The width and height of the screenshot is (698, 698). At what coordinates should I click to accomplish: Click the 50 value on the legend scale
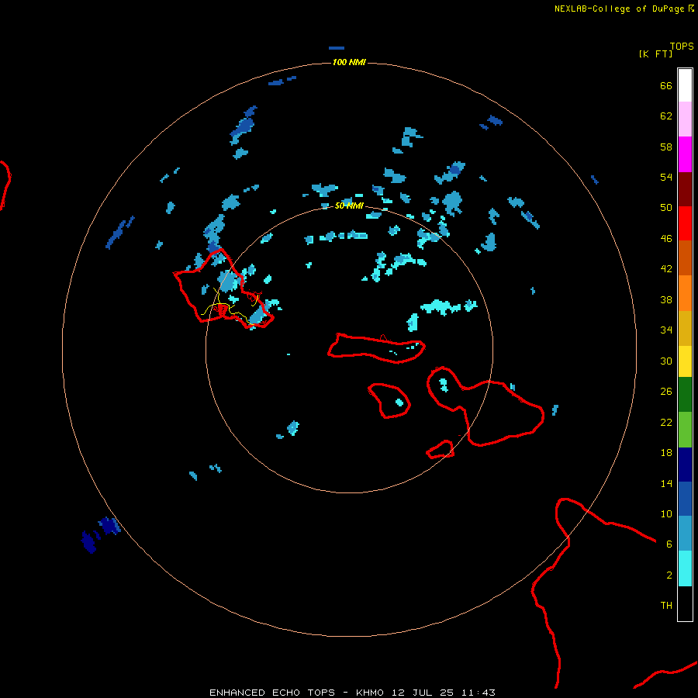666,208
